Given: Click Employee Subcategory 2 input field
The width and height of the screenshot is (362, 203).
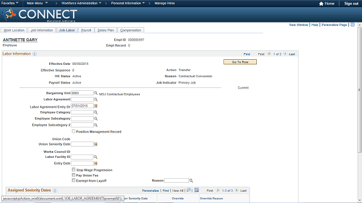Looking at the screenshot, I should tap(82, 125).
